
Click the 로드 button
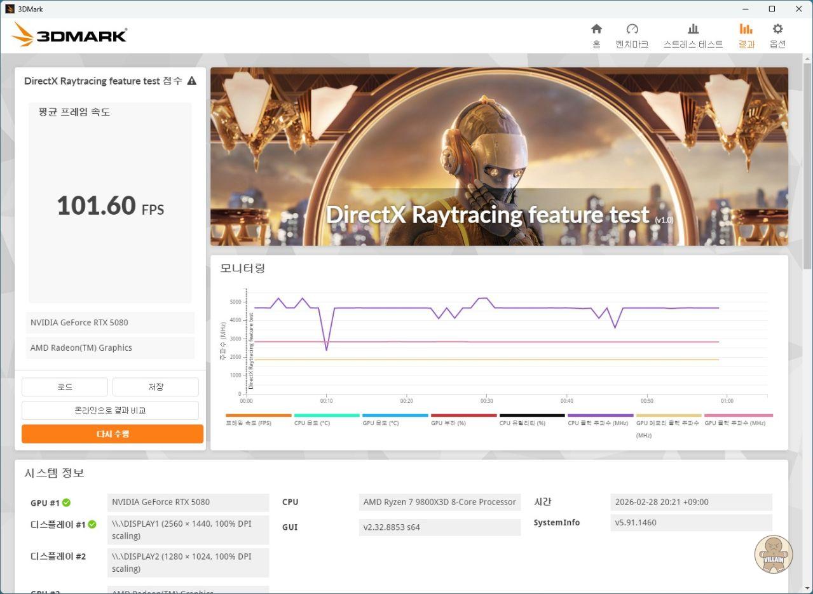click(x=65, y=387)
